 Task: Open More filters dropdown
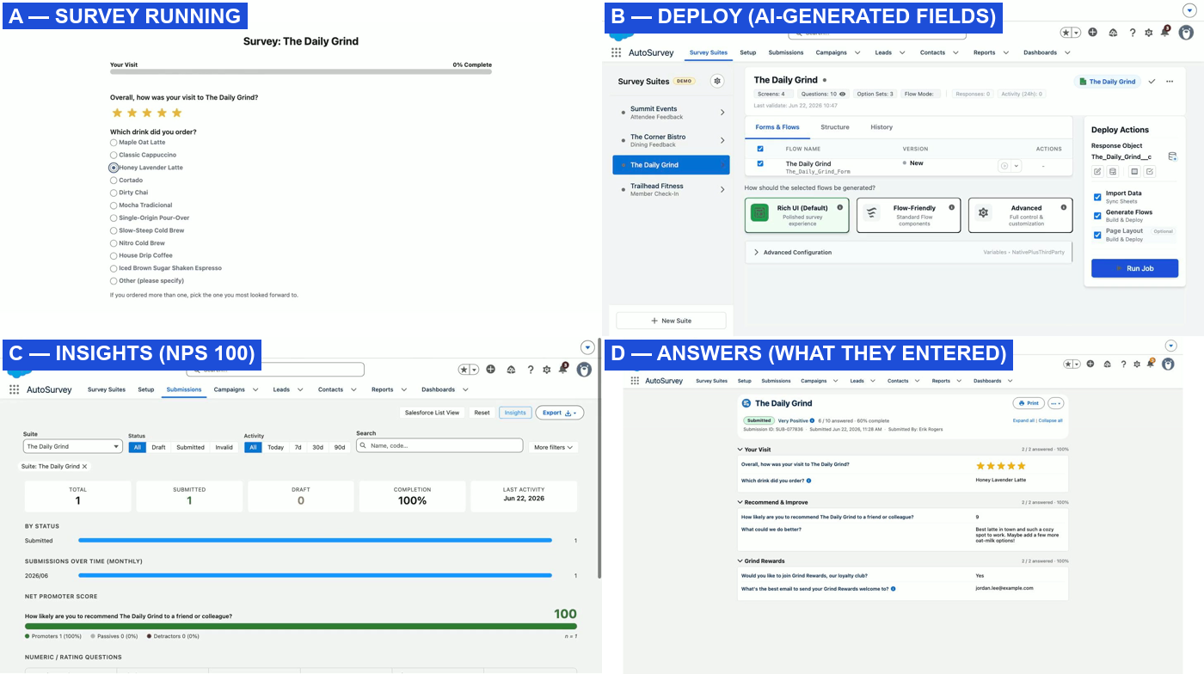554,447
